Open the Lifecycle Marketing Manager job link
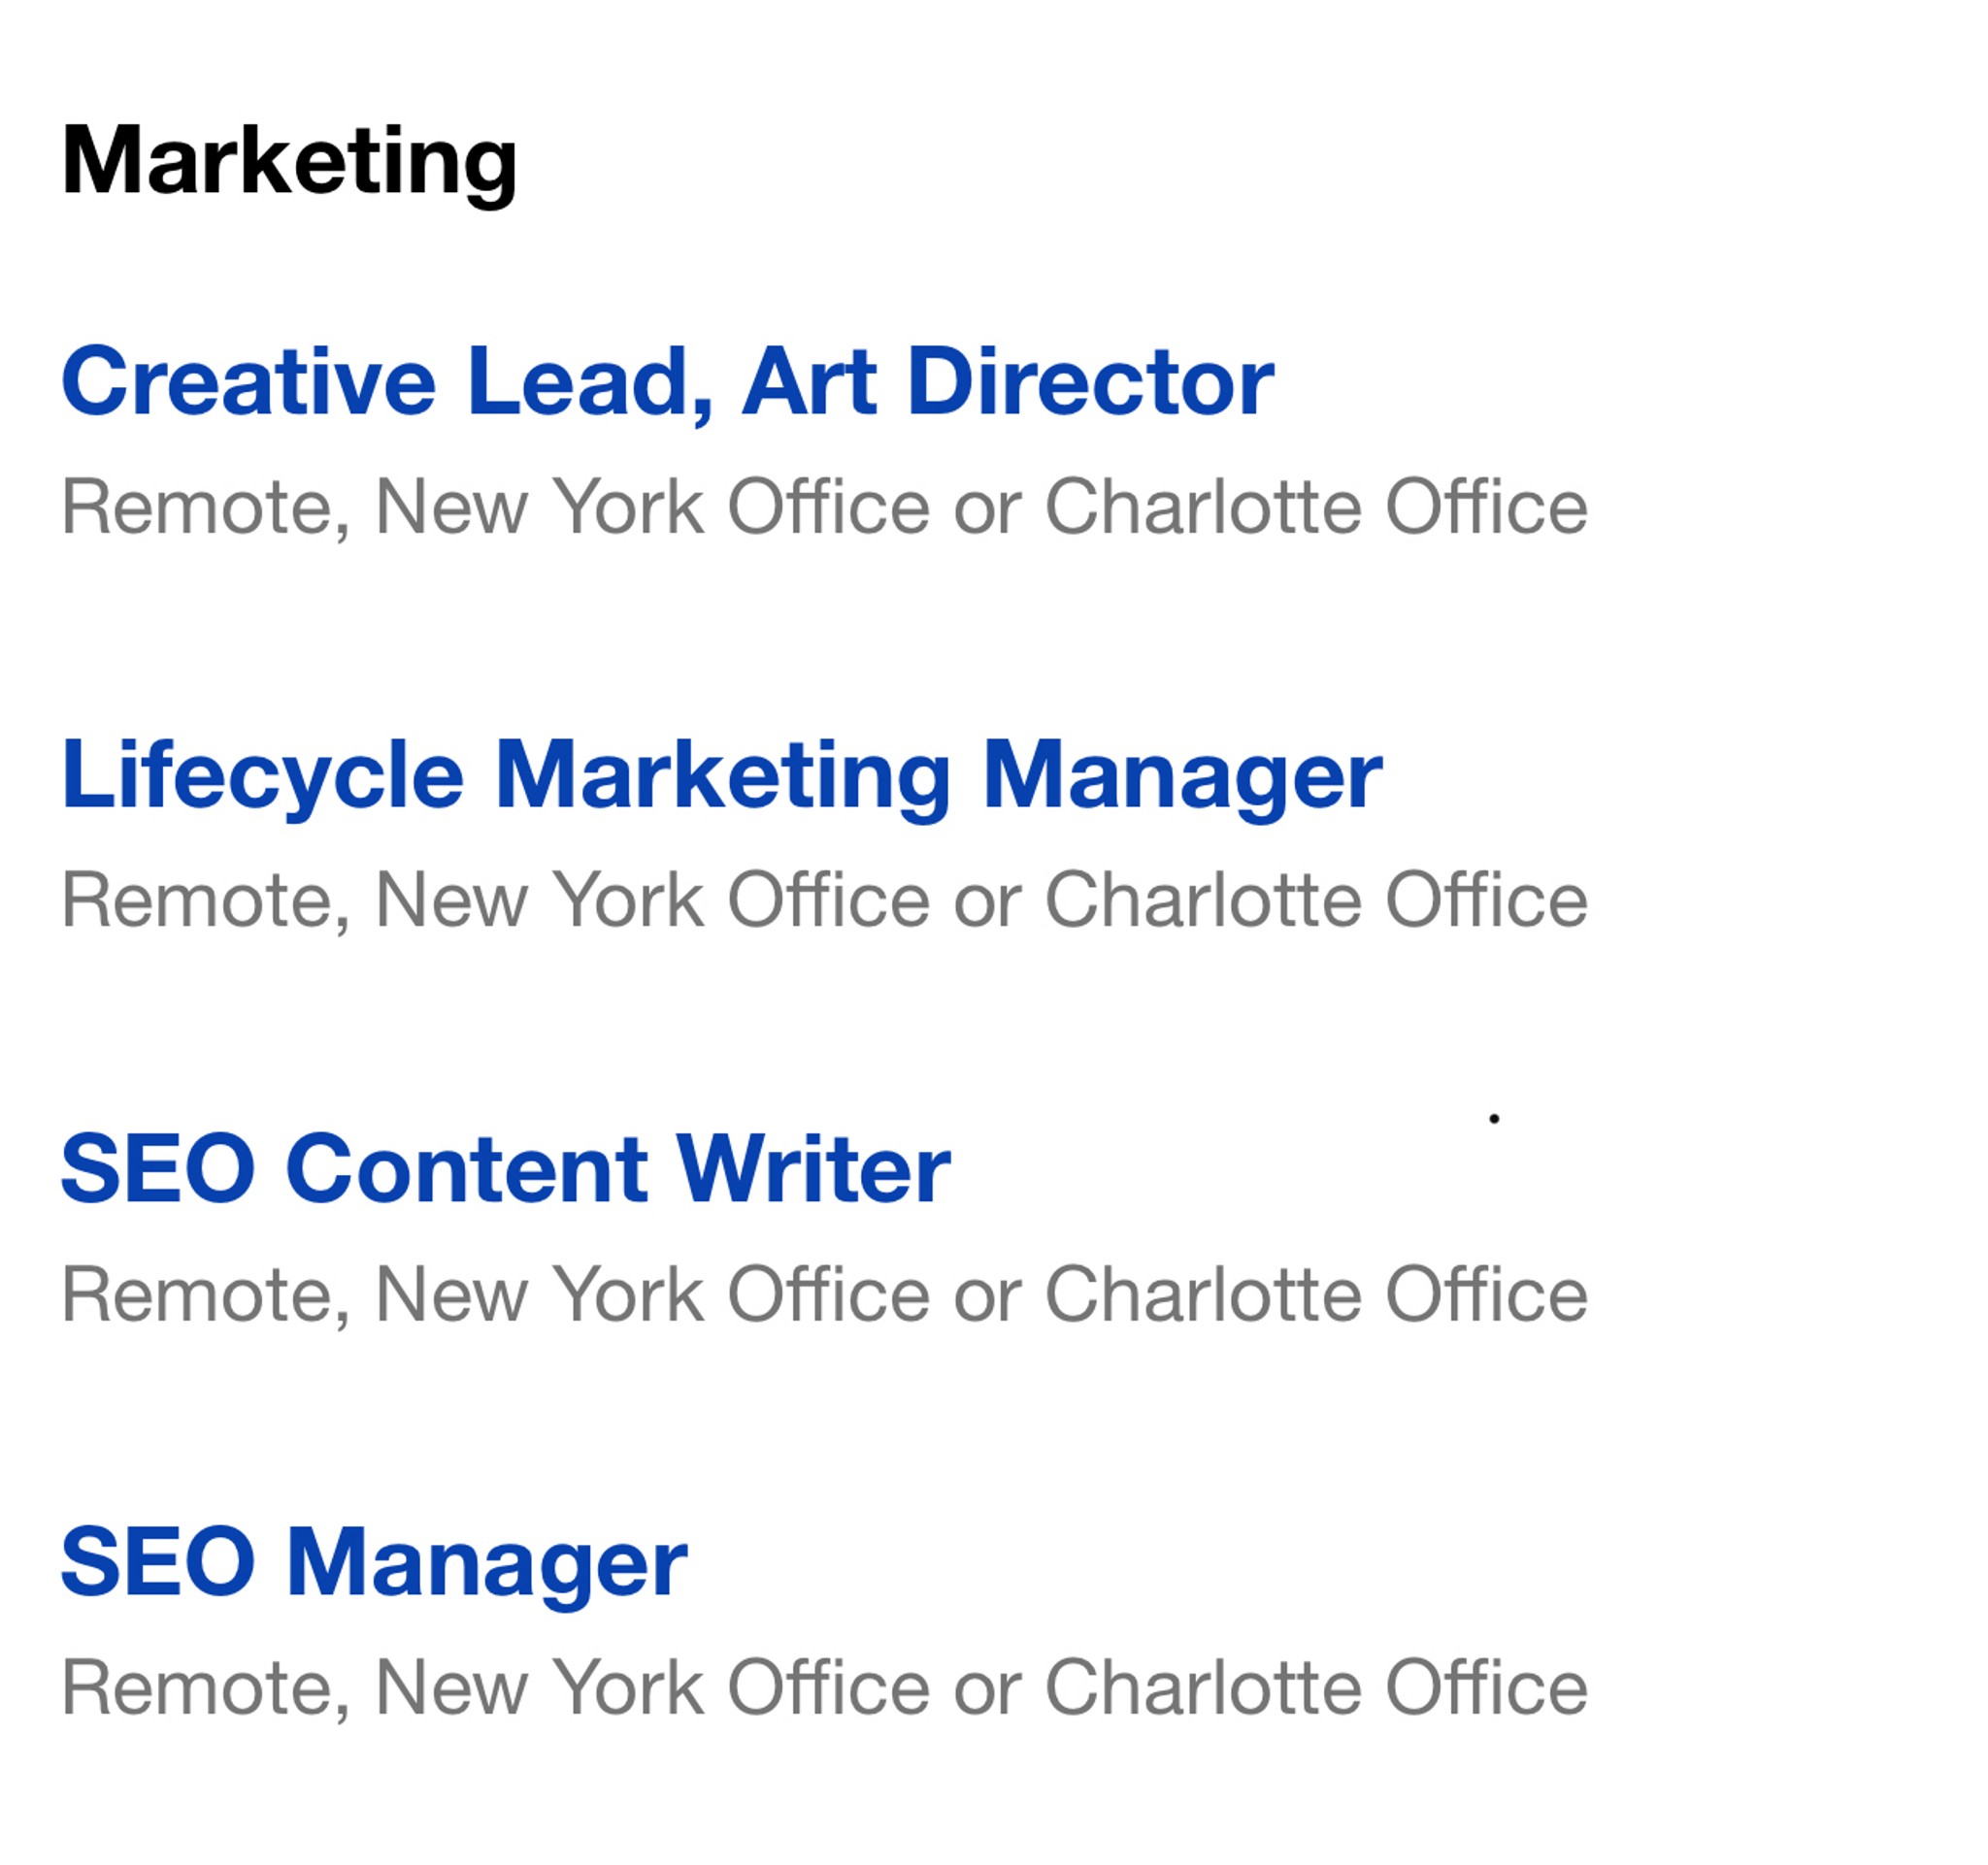The width and height of the screenshot is (1988, 1865). tap(721, 777)
